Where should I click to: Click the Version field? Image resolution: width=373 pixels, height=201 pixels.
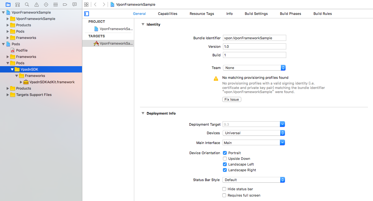tap(255, 47)
